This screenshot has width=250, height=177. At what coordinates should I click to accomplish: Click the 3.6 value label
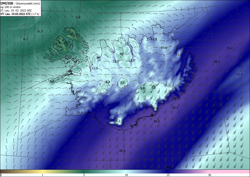[x=58, y=43]
